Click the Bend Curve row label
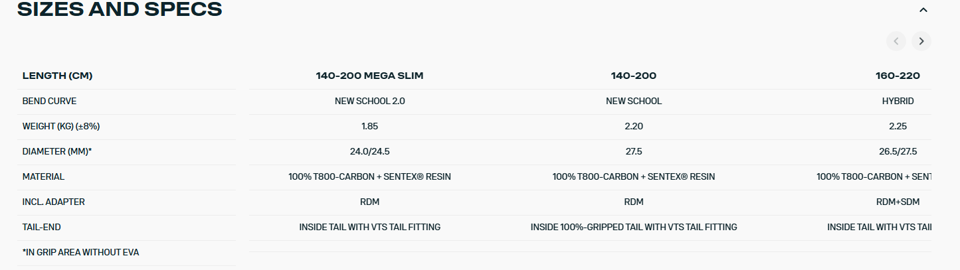 49,101
